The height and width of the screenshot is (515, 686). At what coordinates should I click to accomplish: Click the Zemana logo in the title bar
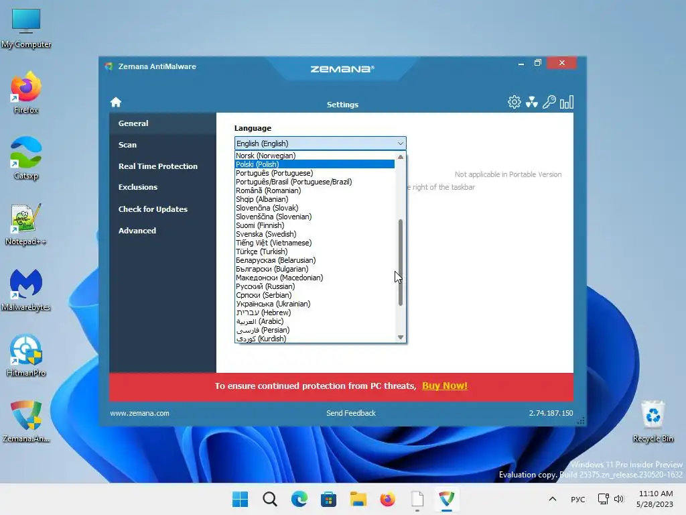tap(342, 69)
